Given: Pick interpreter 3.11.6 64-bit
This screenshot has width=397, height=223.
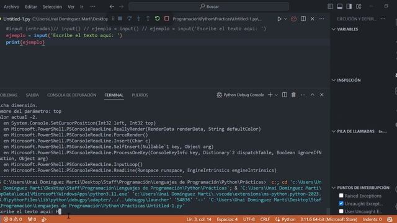Looking at the screenshot, I should [329, 219].
